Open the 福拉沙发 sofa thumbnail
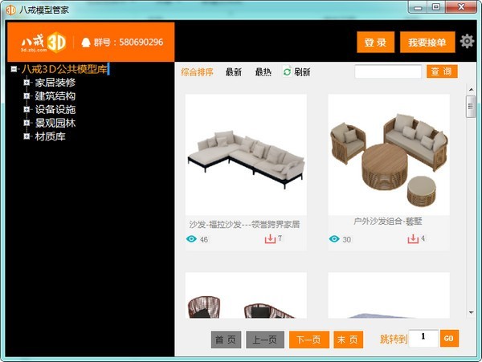 click(246, 155)
